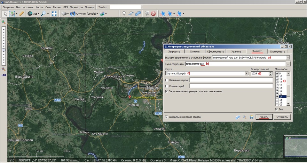Open the Метки menu
The height and width of the screenshot is (163, 307).
coord(57,7)
